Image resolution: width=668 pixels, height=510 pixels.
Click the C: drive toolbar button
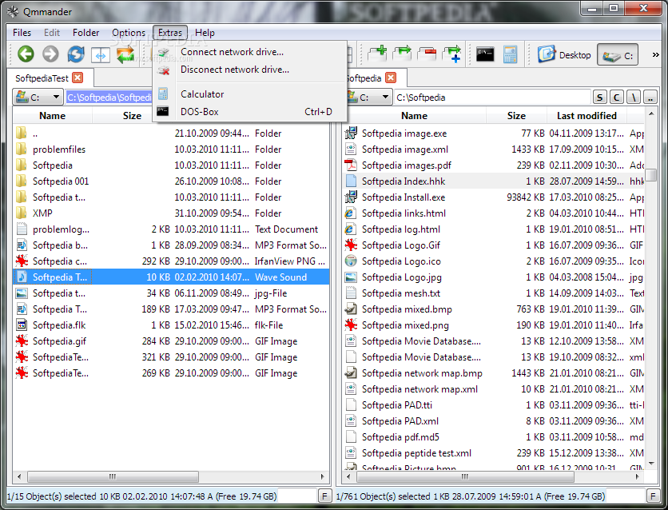pyautogui.click(x=618, y=55)
